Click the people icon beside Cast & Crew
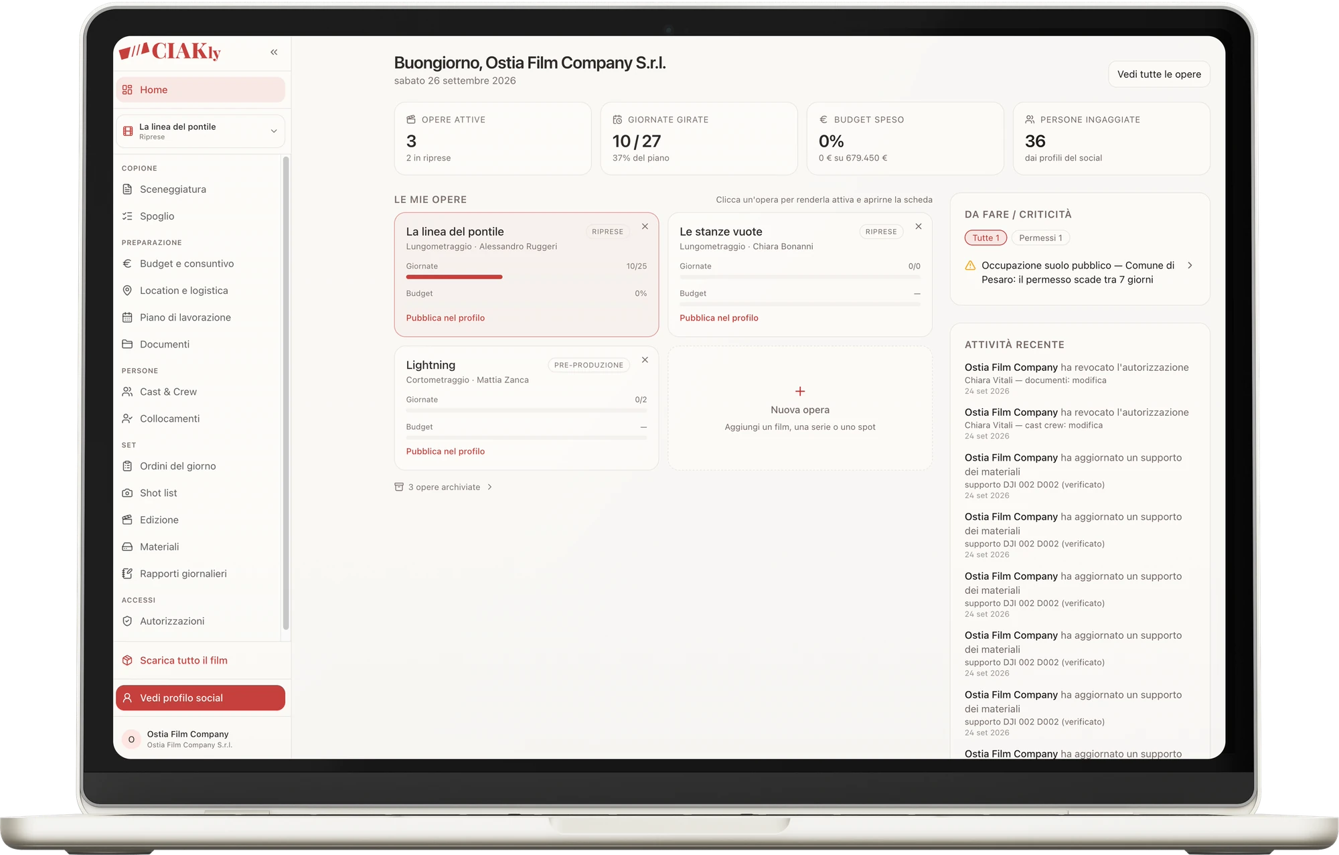 (127, 392)
